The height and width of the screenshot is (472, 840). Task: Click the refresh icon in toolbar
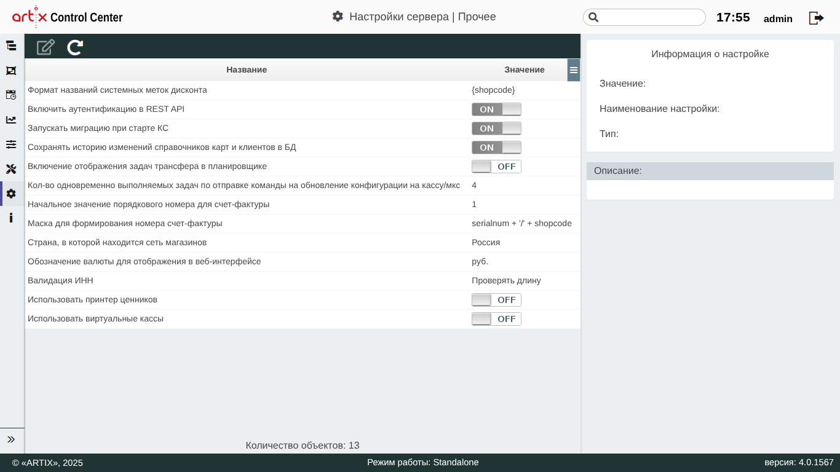pyautogui.click(x=75, y=47)
